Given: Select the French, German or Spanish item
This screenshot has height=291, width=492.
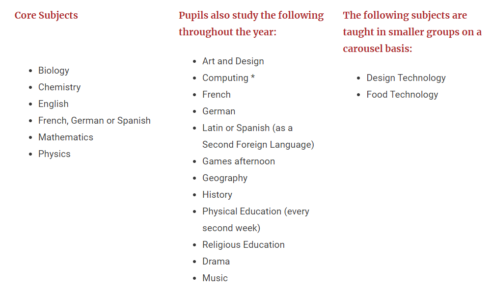Looking at the screenshot, I should (94, 121).
